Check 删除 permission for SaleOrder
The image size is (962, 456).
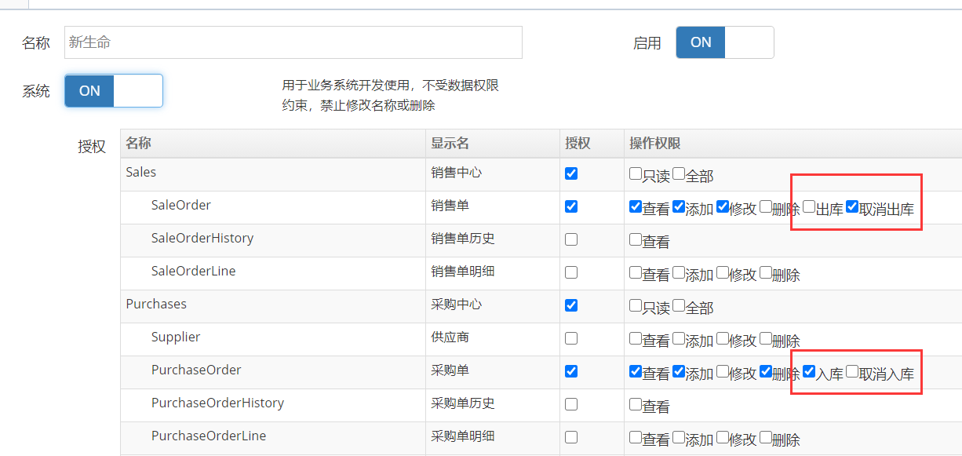pos(765,207)
